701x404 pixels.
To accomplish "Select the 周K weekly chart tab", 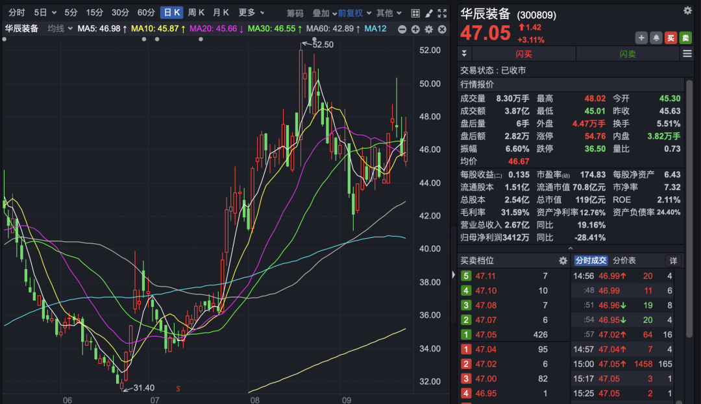I will pyautogui.click(x=196, y=12).
